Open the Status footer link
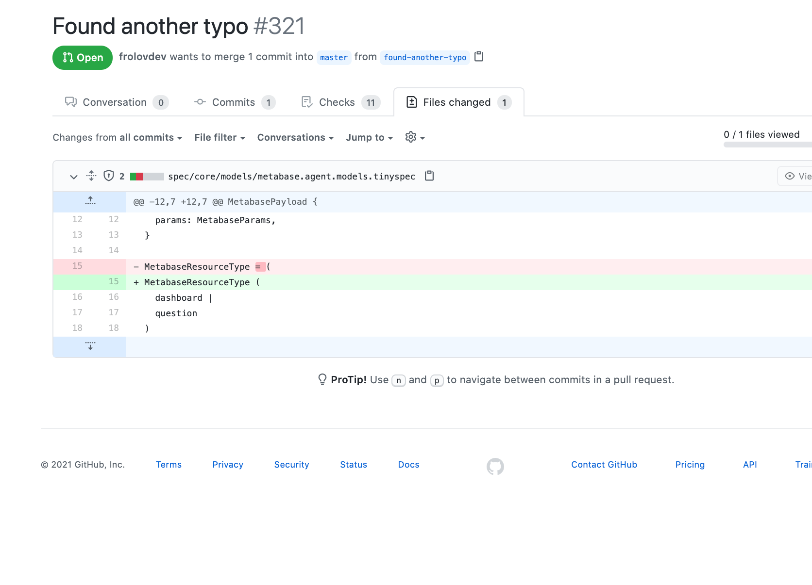This screenshot has height=585, width=812. coord(354,465)
